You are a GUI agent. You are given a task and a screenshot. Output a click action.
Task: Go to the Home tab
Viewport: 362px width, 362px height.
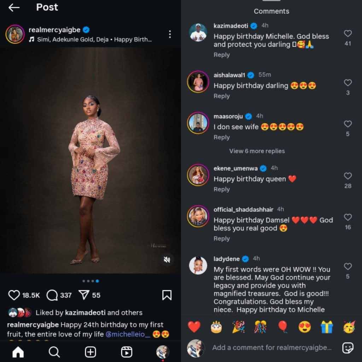click(18, 352)
